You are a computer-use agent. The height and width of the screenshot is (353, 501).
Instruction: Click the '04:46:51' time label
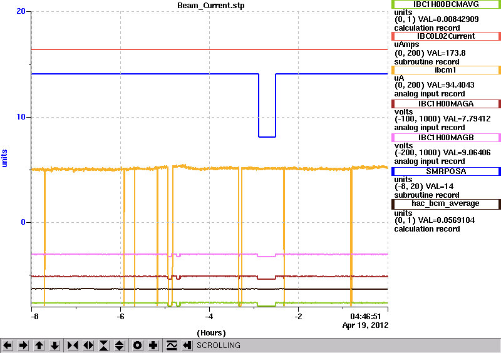click(366, 317)
